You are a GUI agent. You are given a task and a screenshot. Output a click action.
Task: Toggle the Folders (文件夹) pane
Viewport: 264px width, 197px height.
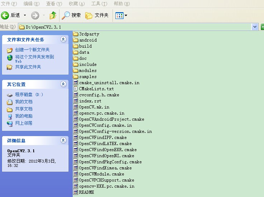tap(97, 15)
